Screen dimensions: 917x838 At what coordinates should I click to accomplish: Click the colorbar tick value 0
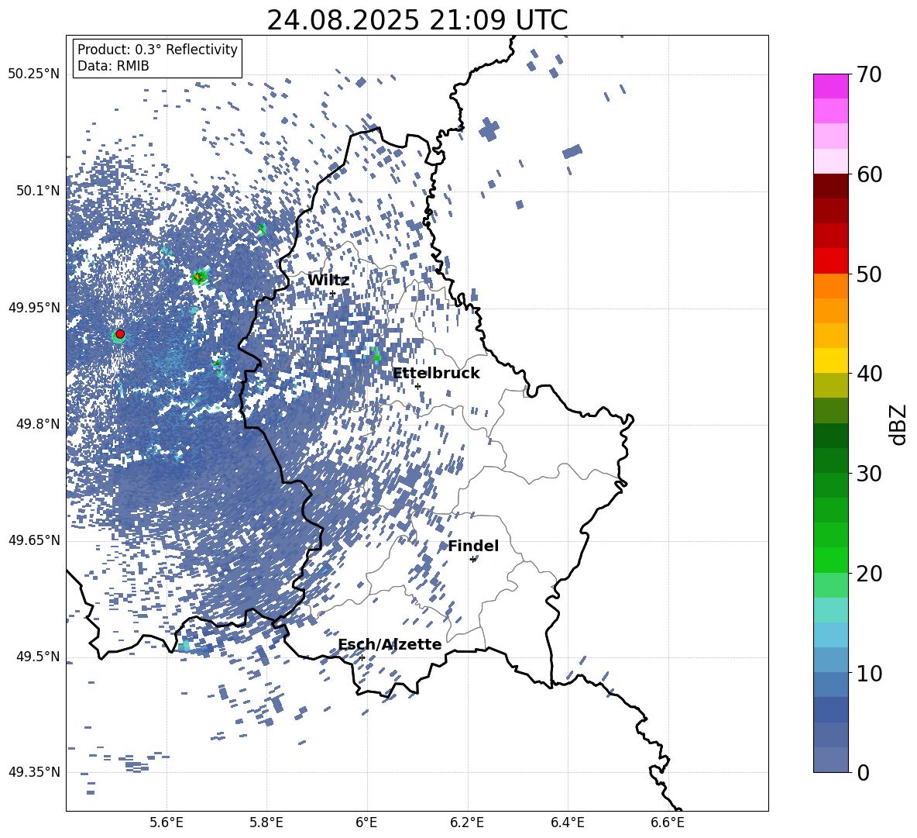click(x=864, y=772)
